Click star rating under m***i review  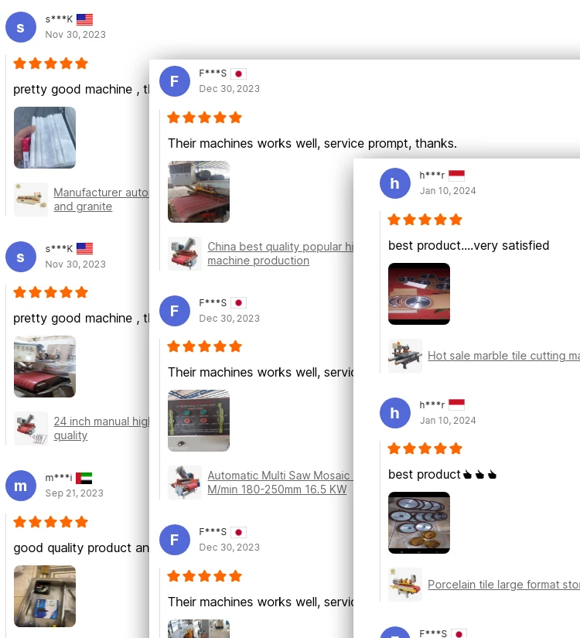tap(51, 522)
